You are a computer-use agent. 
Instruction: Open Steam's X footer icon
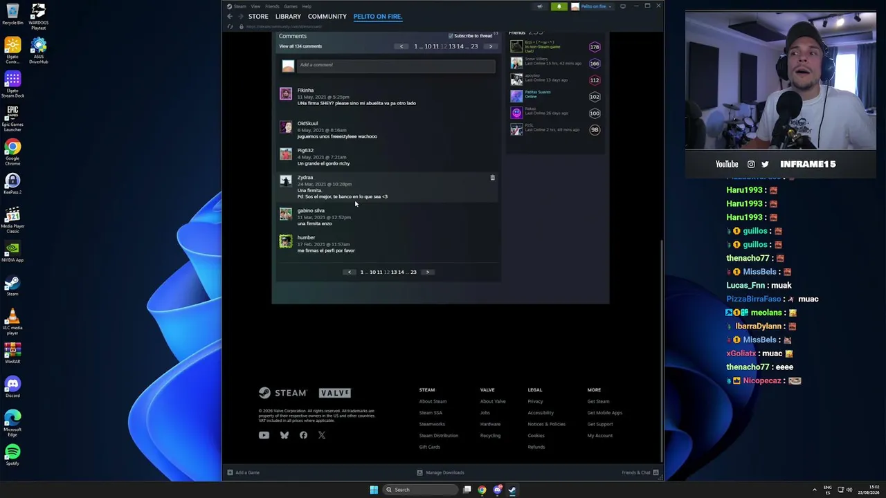pyautogui.click(x=322, y=435)
